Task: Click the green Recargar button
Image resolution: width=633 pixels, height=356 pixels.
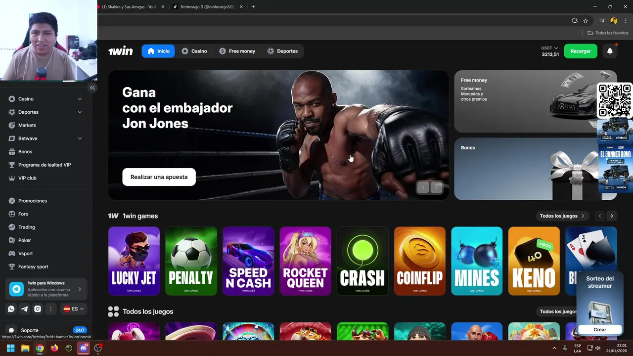Action: [x=581, y=51]
